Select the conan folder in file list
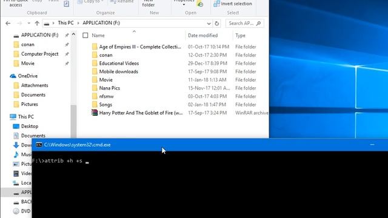The width and height of the screenshot is (388, 218). point(105,55)
